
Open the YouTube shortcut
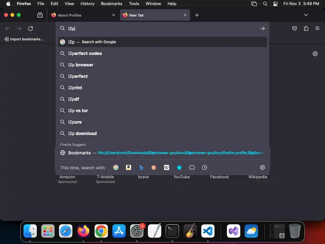point(181,177)
